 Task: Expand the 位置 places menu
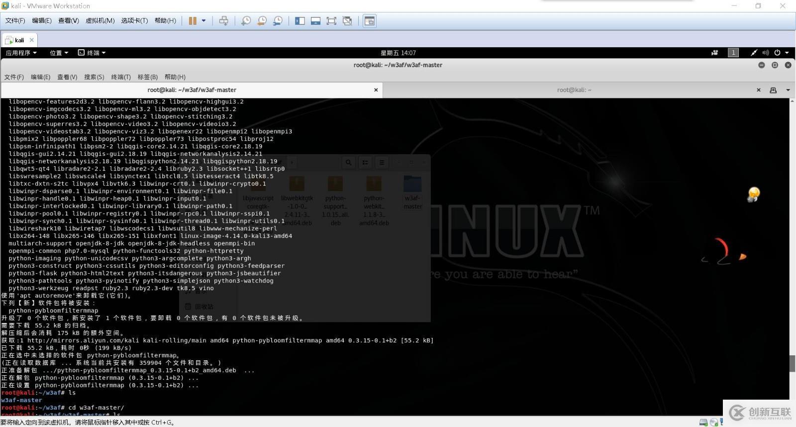[59, 53]
